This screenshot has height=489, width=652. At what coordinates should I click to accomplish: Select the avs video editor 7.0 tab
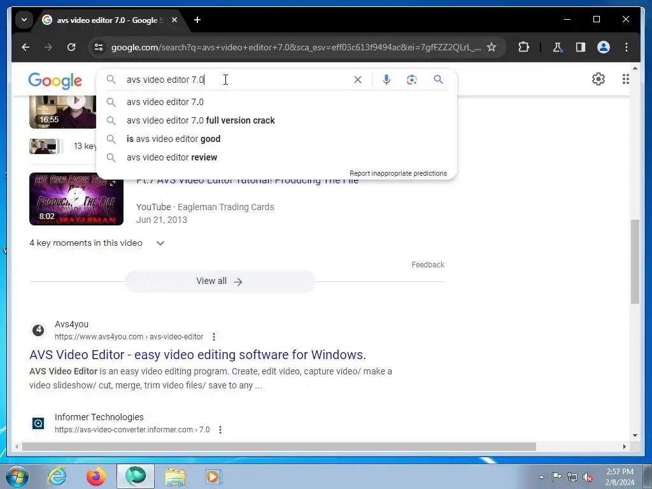click(110, 20)
